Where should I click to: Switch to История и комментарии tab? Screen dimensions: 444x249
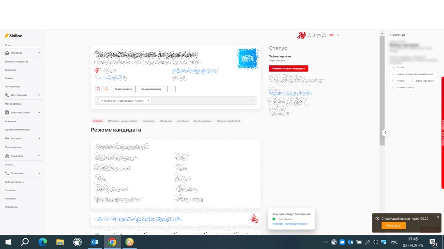[x=122, y=121]
